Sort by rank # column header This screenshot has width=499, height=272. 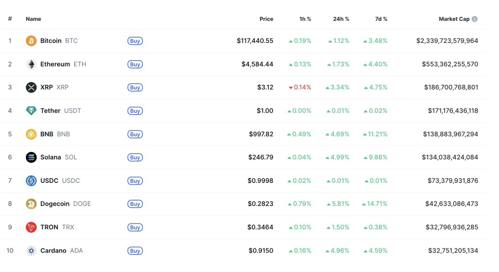(x=10, y=19)
